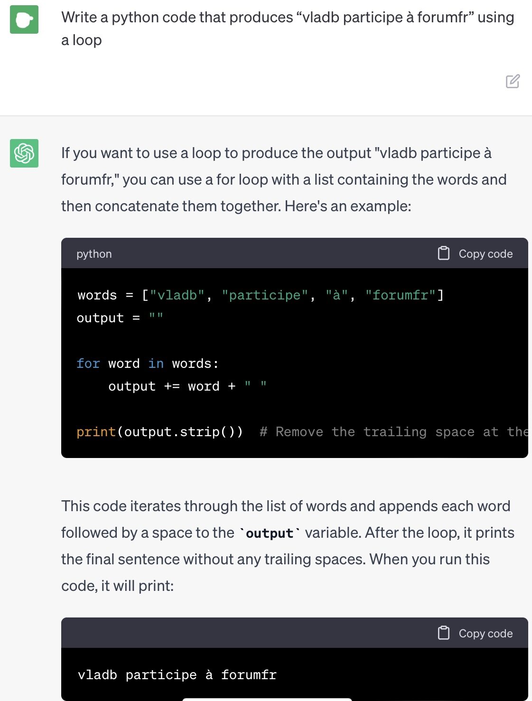Click the edit message pencil icon
Image resolution: width=532 pixels, height=701 pixels.
[x=513, y=81]
